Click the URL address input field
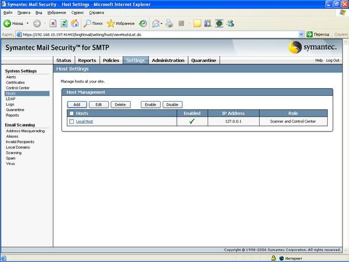This screenshot has height=262, width=349. [160, 34]
